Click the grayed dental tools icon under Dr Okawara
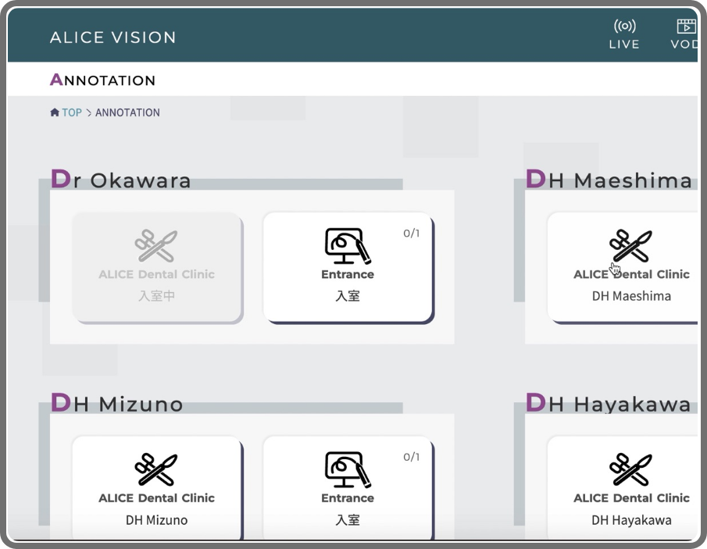707x549 pixels. click(156, 245)
